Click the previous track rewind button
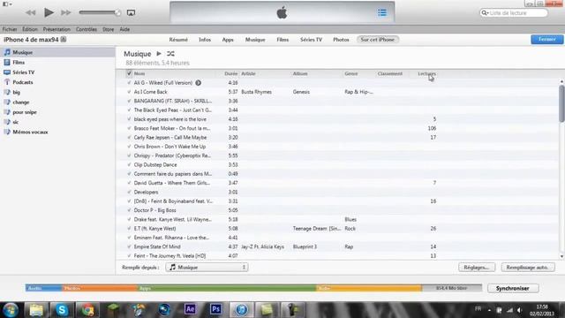The image size is (565, 318). click(30, 12)
